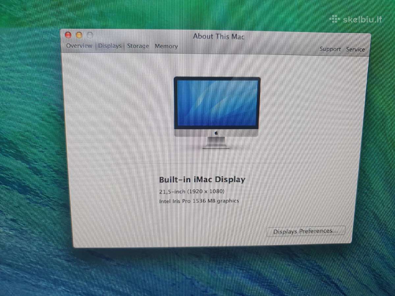Screen dimensions: 395x296
Task: Switch to the Overview tab
Action: click(x=79, y=46)
